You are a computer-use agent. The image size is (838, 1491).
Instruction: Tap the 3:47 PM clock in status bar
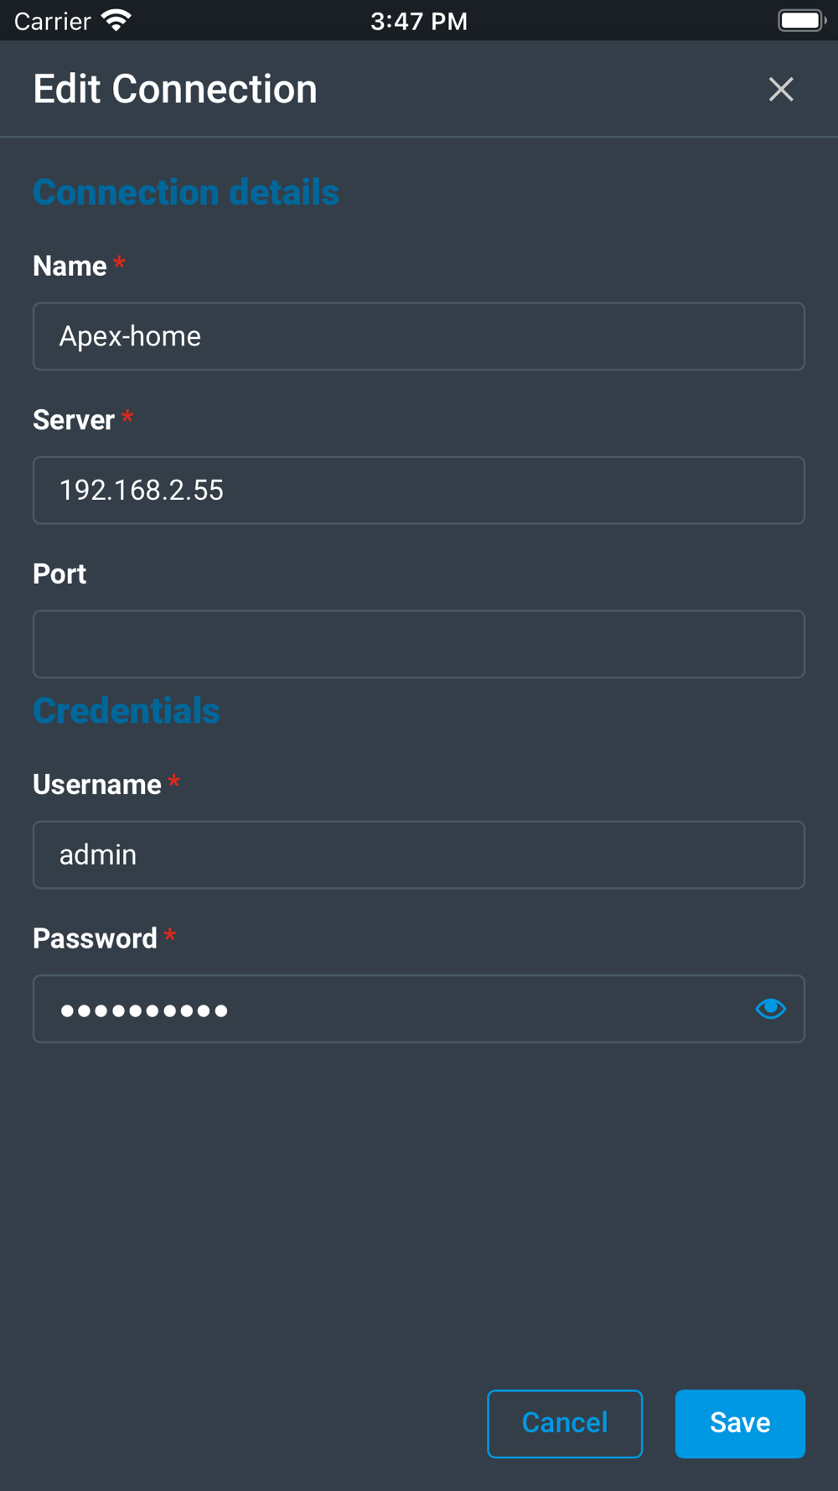tap(419, 21)
